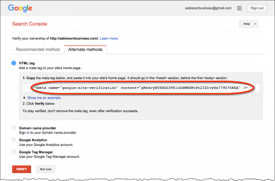Click the red VERIFY button
Screen dimensions: 275x181
[x=22, y=169]
